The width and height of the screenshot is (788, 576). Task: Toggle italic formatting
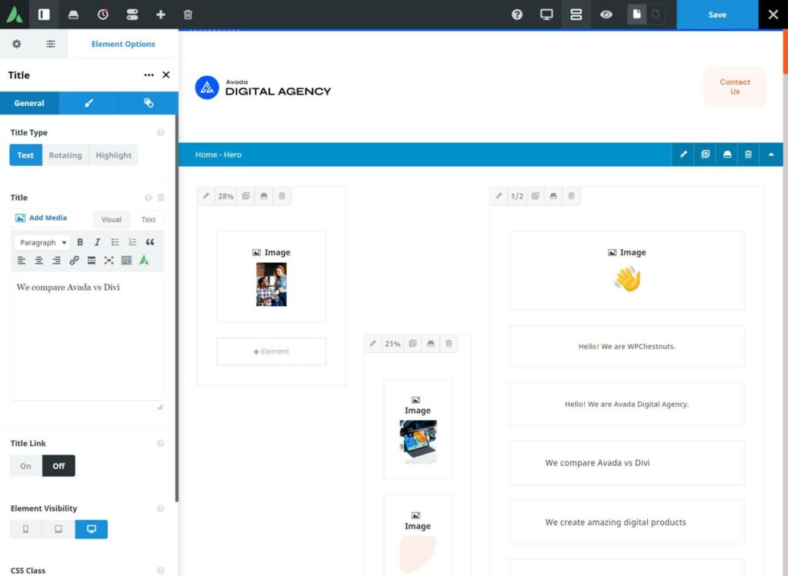[97, 242]
